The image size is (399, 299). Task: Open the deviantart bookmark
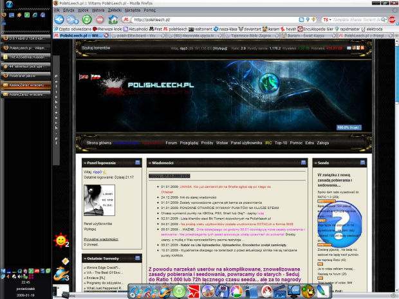tap(250, 29)
